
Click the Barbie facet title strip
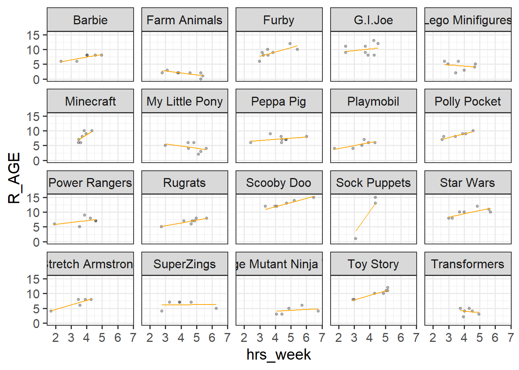tap(90, 20)
